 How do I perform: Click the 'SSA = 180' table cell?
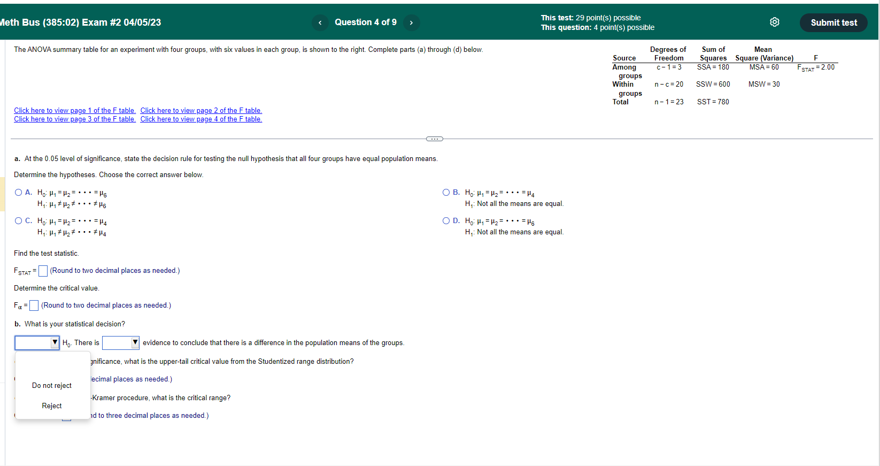[x=713, y=67]
